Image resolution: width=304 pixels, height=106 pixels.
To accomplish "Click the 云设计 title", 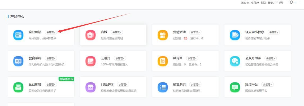I will 106,58.
